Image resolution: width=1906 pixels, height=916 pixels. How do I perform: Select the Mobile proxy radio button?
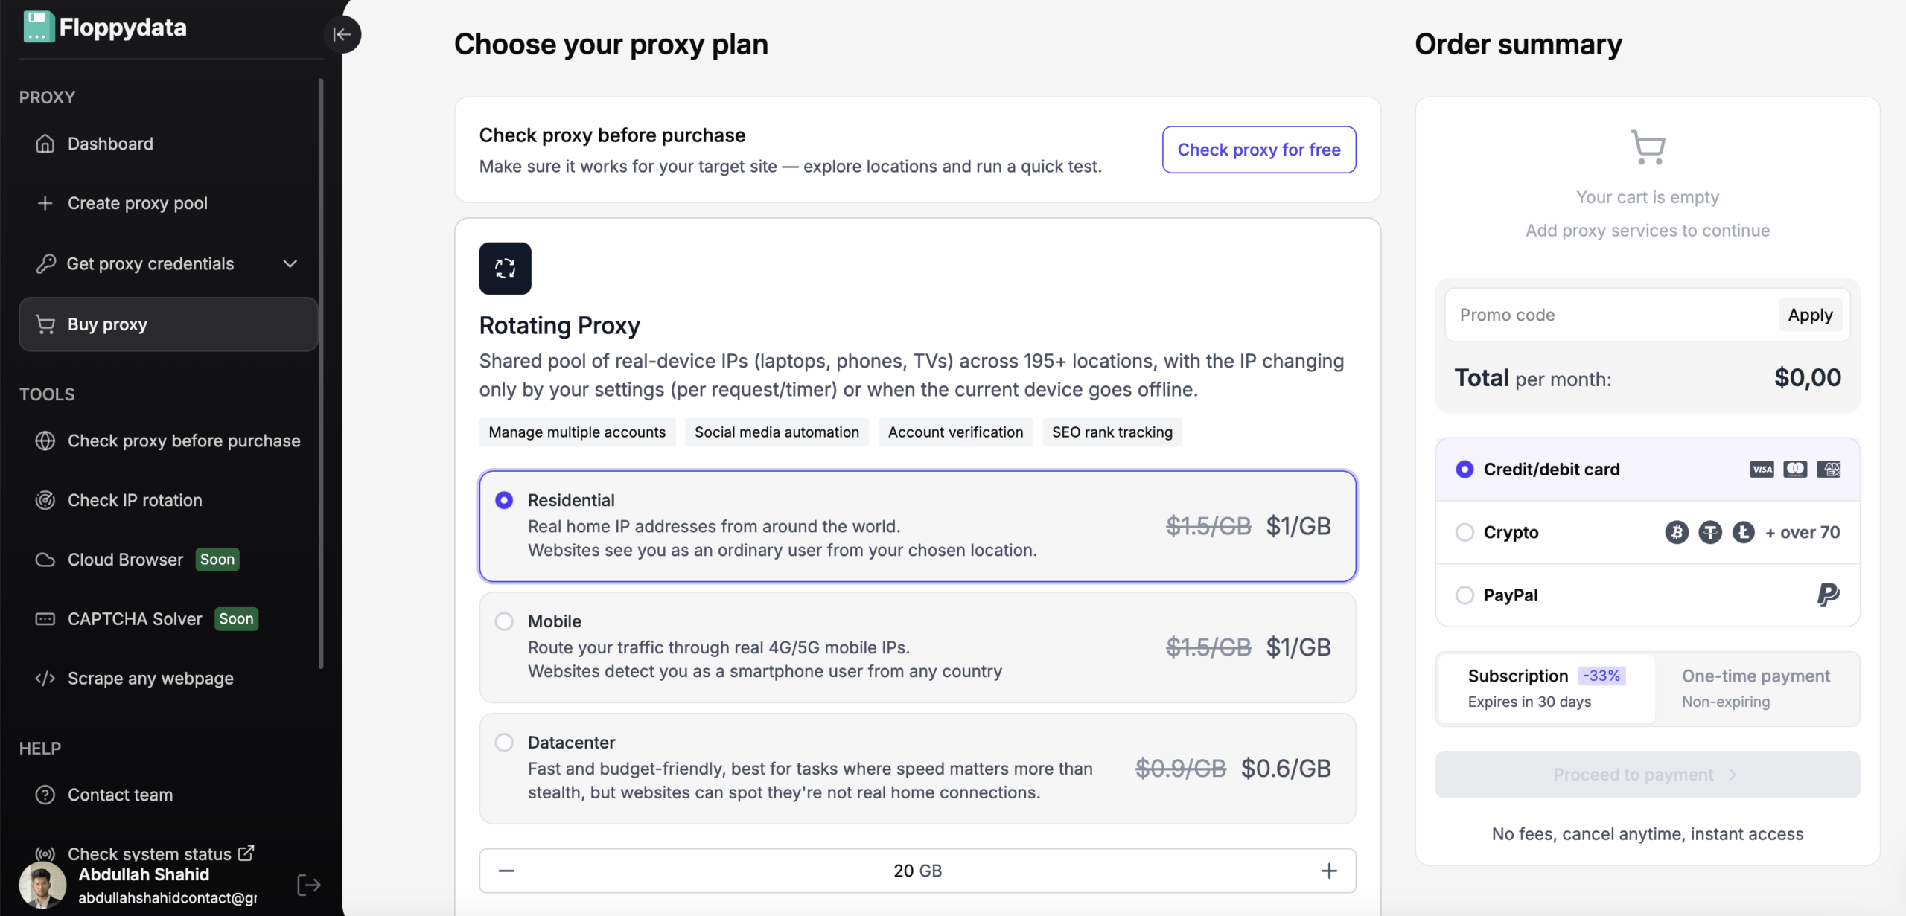tap(504, 621)
